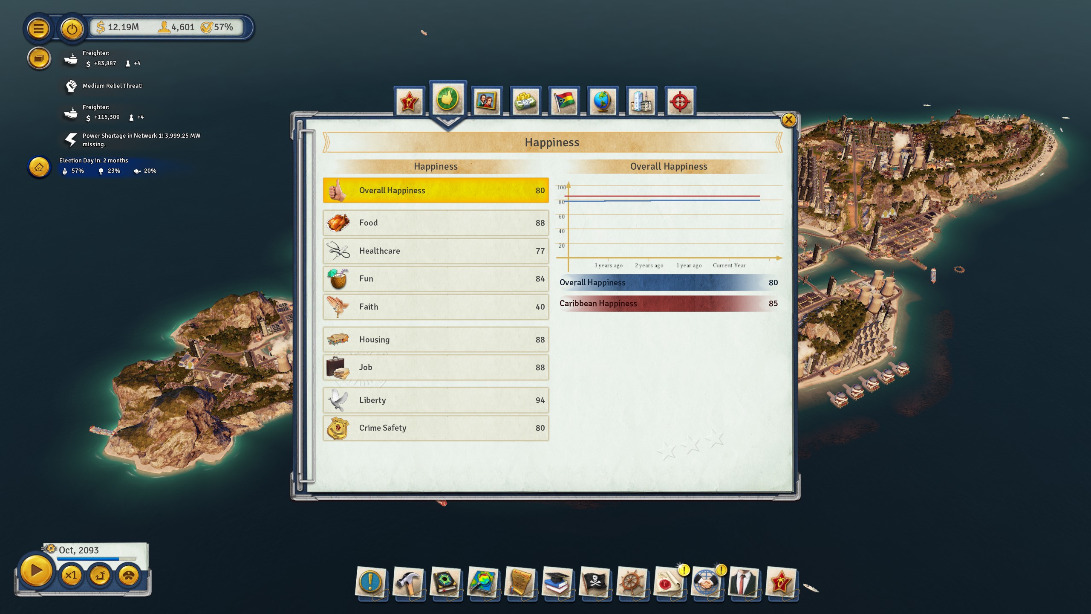Toggle the x1 game speed button
This screenshot has height=614, width=1091.
coord(71,576)
